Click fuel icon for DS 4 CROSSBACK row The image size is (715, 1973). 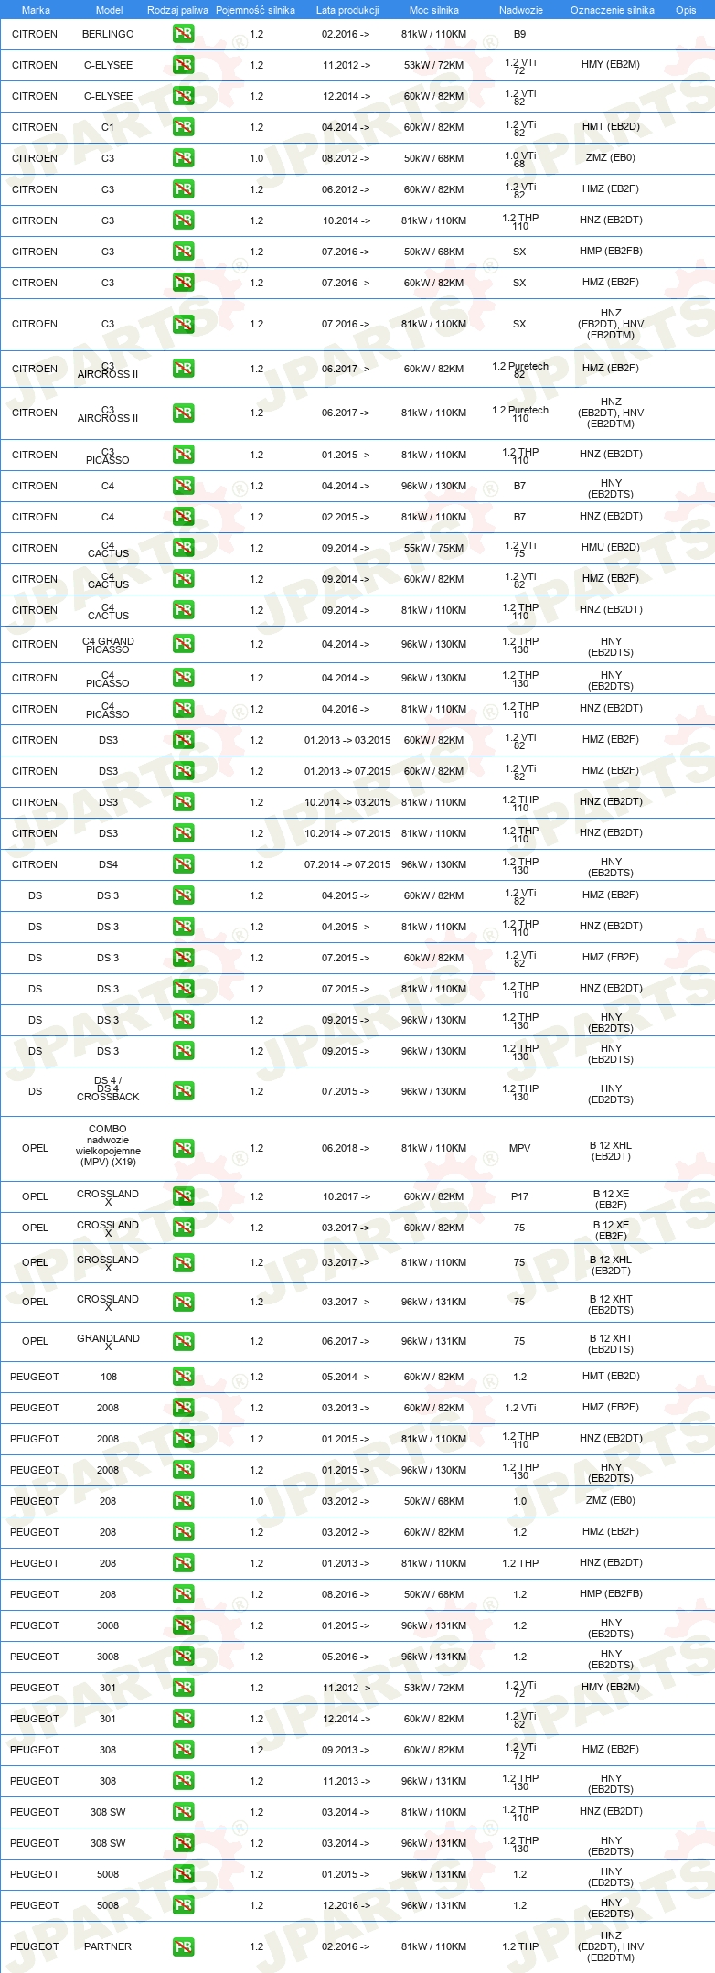(183, 1091)
